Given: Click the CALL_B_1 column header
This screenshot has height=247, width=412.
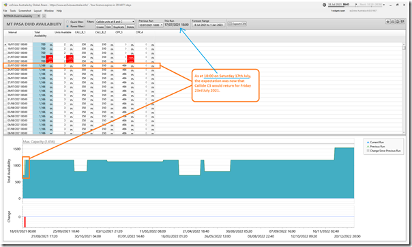Looking at the screenshot, I should tap(80, 32).
